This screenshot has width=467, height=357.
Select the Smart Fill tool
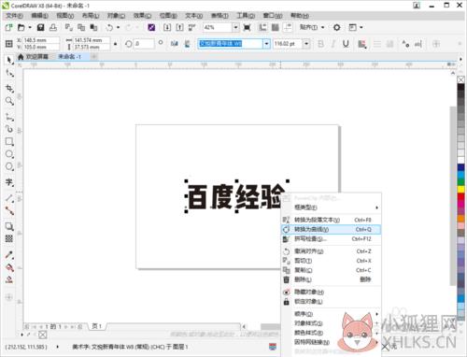pos(9,279)
